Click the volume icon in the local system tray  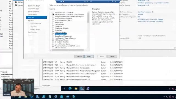173,97
